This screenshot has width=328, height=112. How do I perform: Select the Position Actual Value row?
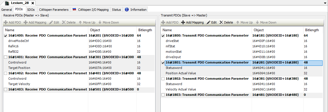[x=242, y=73]
